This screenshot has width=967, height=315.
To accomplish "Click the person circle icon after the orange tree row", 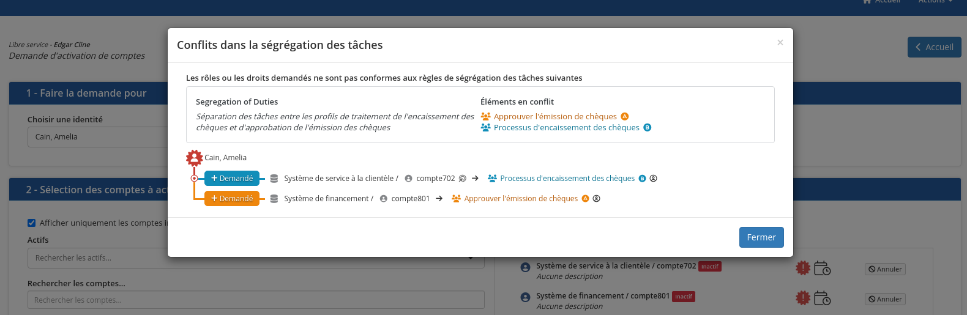I will (x=596, y=199).
